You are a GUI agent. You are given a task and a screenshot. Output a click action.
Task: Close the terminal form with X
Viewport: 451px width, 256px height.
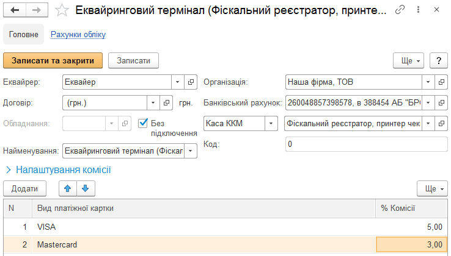pos(436,10)
